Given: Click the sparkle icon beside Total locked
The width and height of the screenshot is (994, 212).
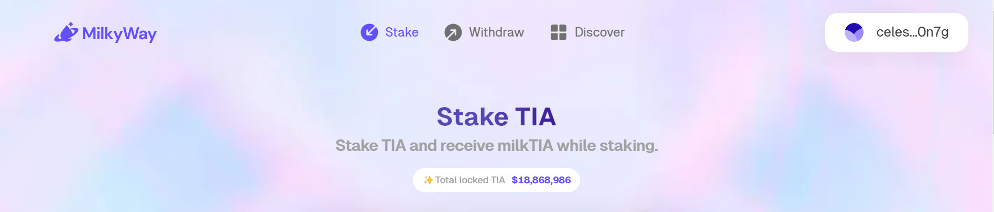Looking at the screenshot, I should [x=428, y=180].
